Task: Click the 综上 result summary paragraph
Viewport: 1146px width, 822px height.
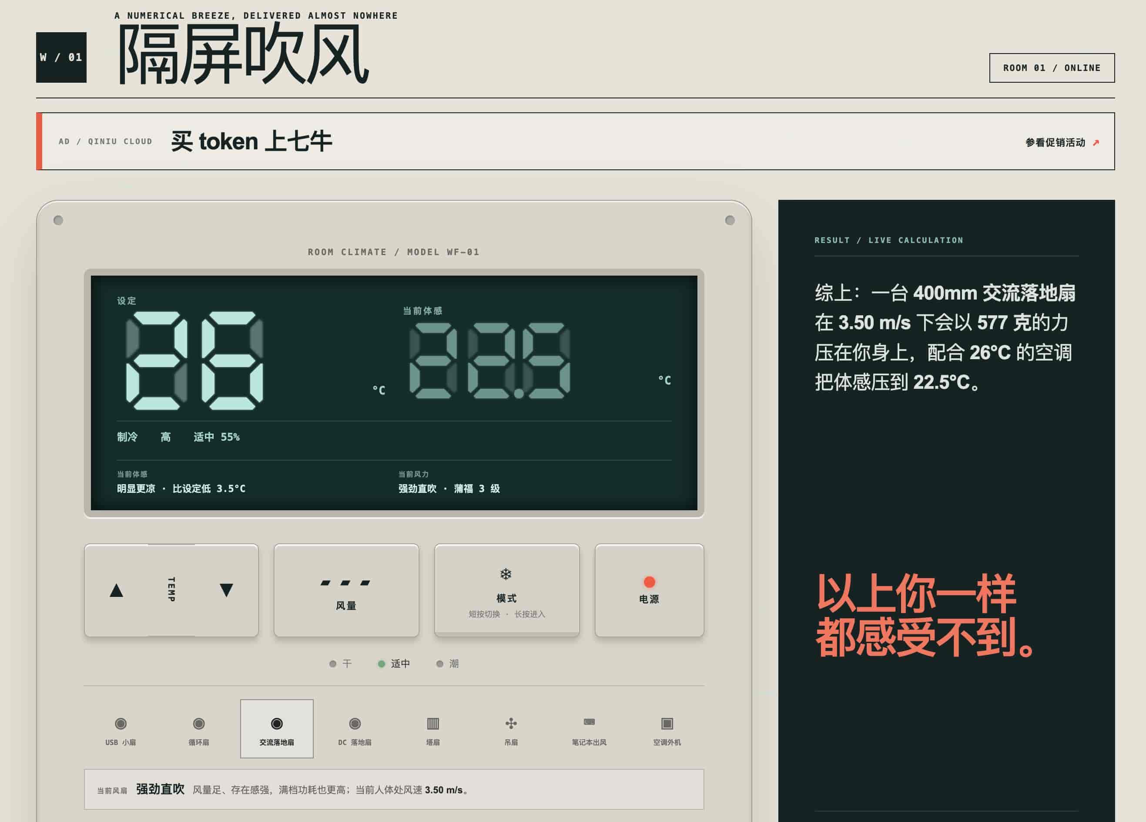Action: pyautogui.click(x=945, y=337)
